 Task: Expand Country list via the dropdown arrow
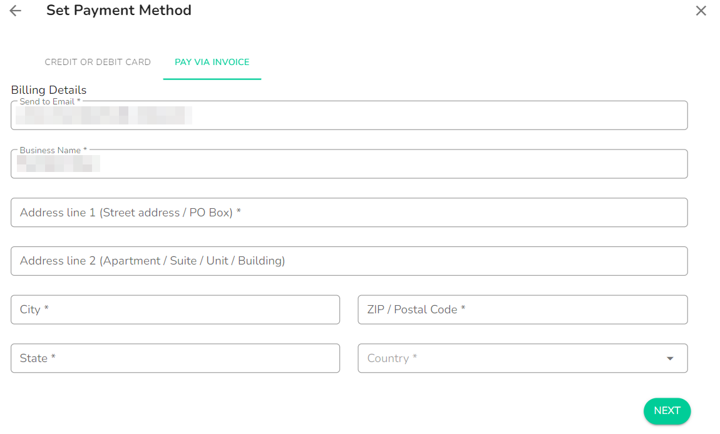670,359
